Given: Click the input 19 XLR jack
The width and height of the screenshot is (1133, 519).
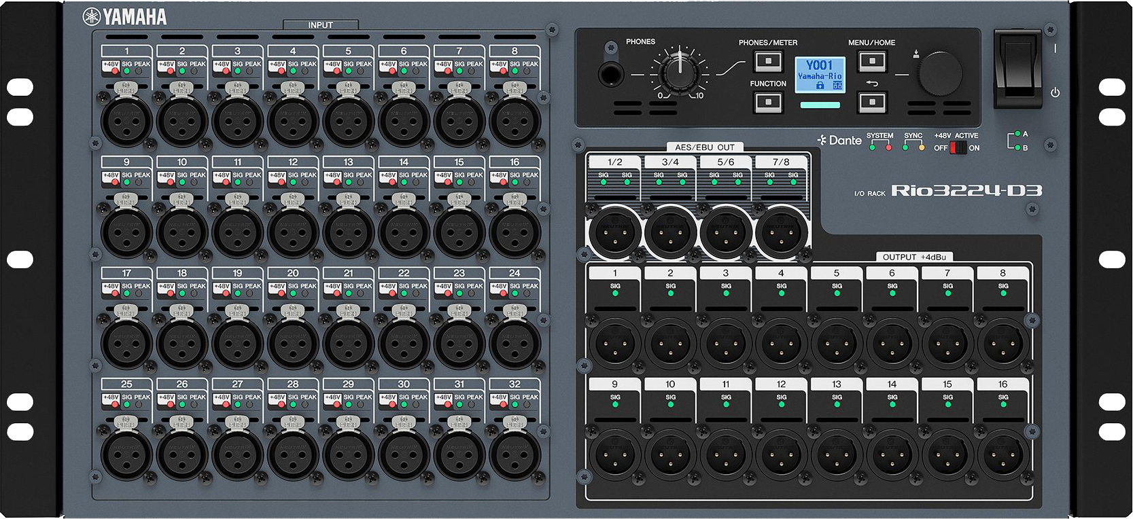Looking at the screenshot, I should (237, 343).
